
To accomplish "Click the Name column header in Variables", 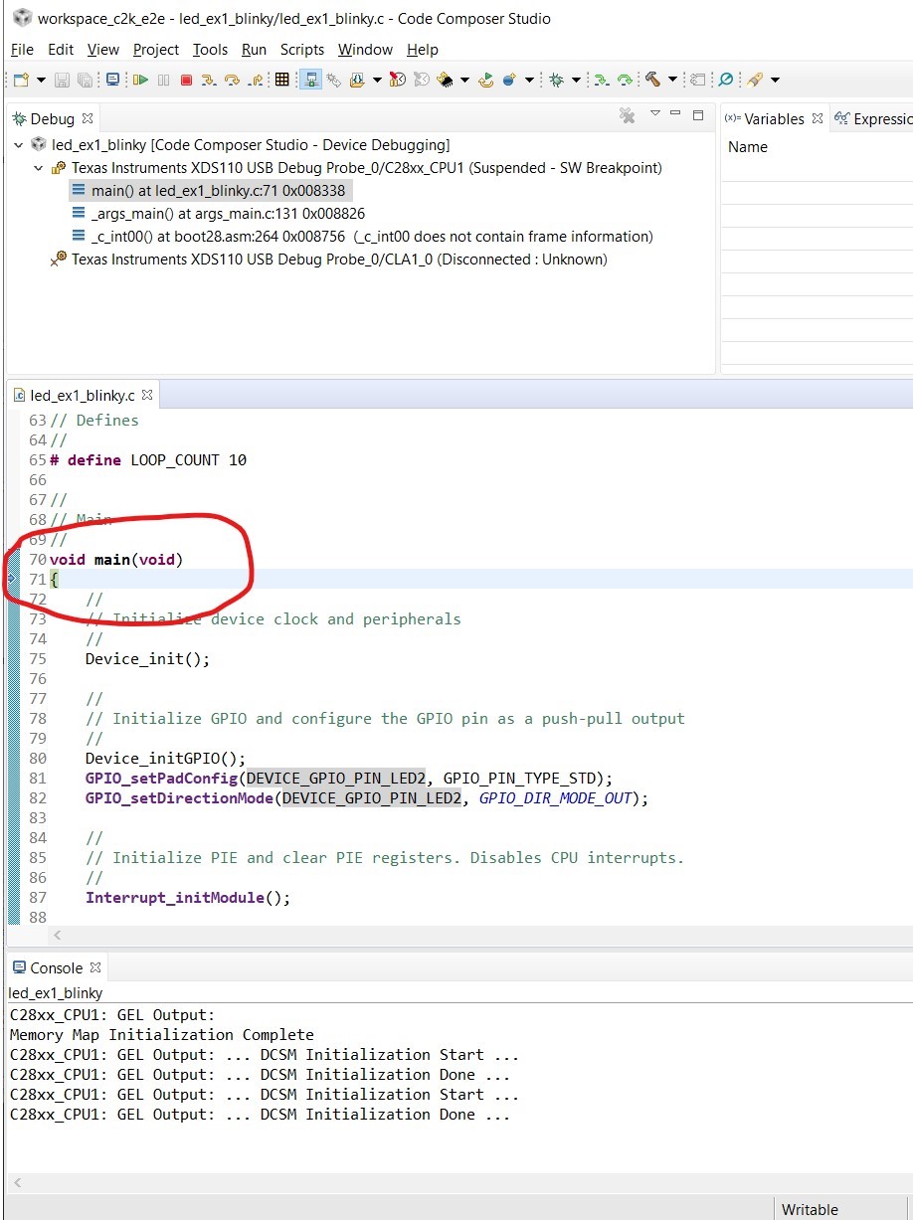I will tap(748, 147).
